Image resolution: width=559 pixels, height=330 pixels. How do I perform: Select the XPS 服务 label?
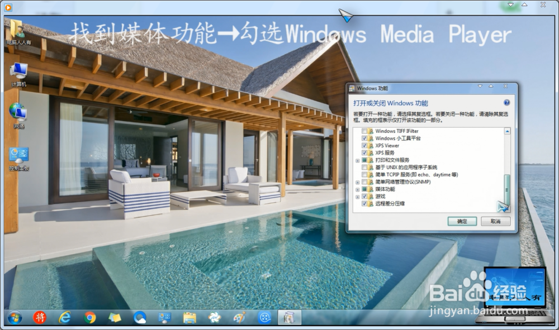point(385,153)
